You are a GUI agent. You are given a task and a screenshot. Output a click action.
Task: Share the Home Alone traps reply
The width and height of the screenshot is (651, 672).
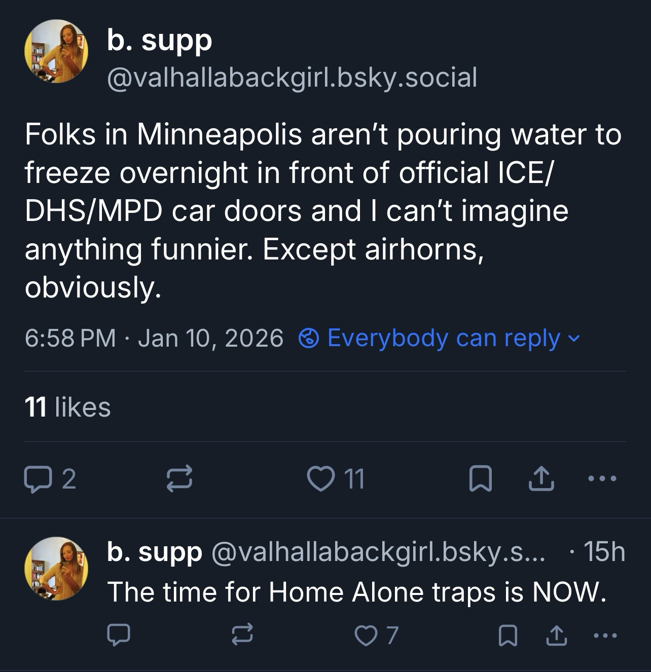[x=556, y=635]
